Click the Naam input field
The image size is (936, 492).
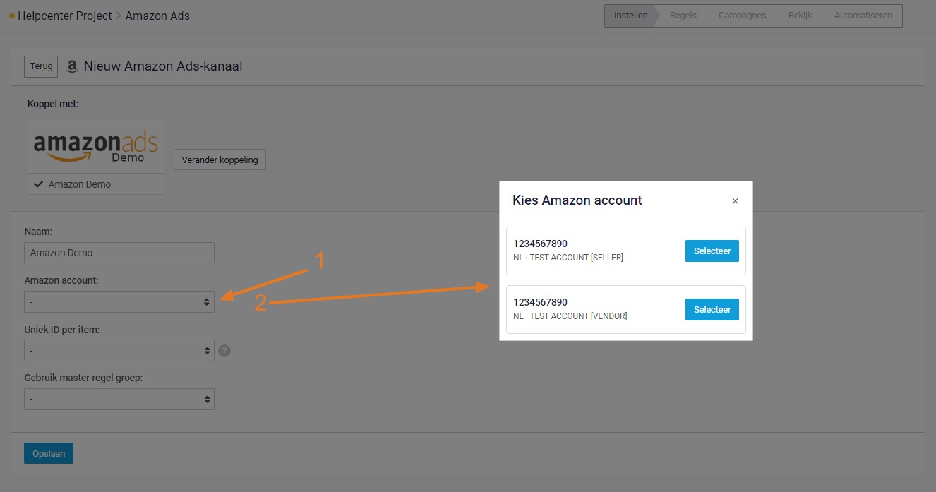coord(119,253)
